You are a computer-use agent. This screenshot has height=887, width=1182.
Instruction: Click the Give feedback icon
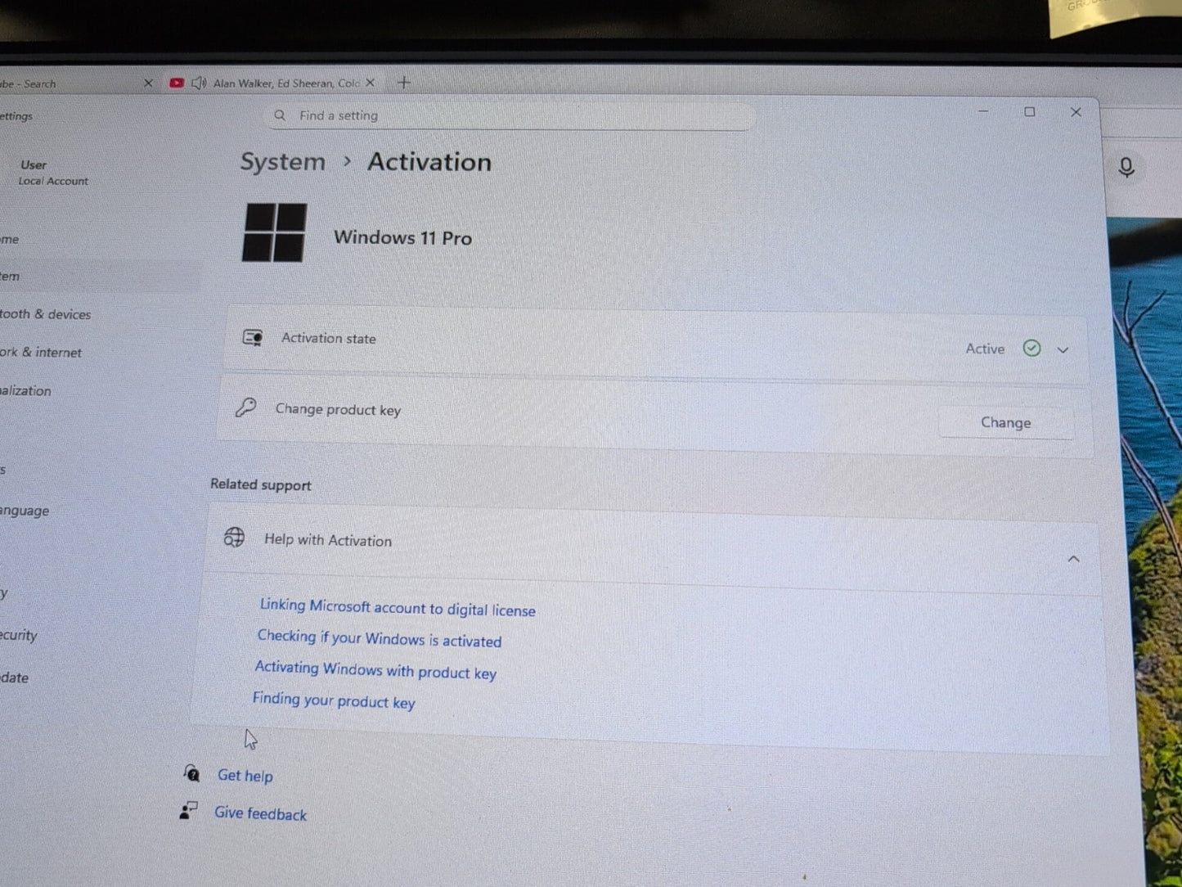pos(188,810)
